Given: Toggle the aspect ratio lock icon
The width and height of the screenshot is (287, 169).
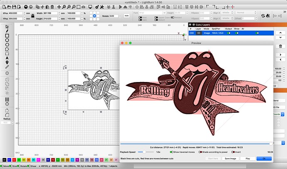Looking at the screenshot, I should point(33,16).
